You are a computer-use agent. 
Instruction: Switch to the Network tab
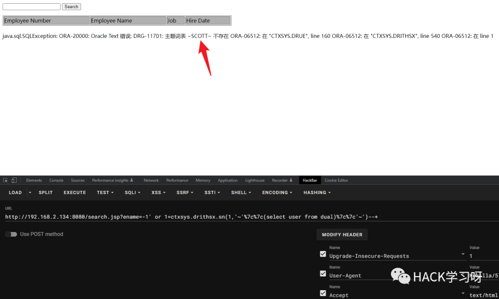[151, 180]
